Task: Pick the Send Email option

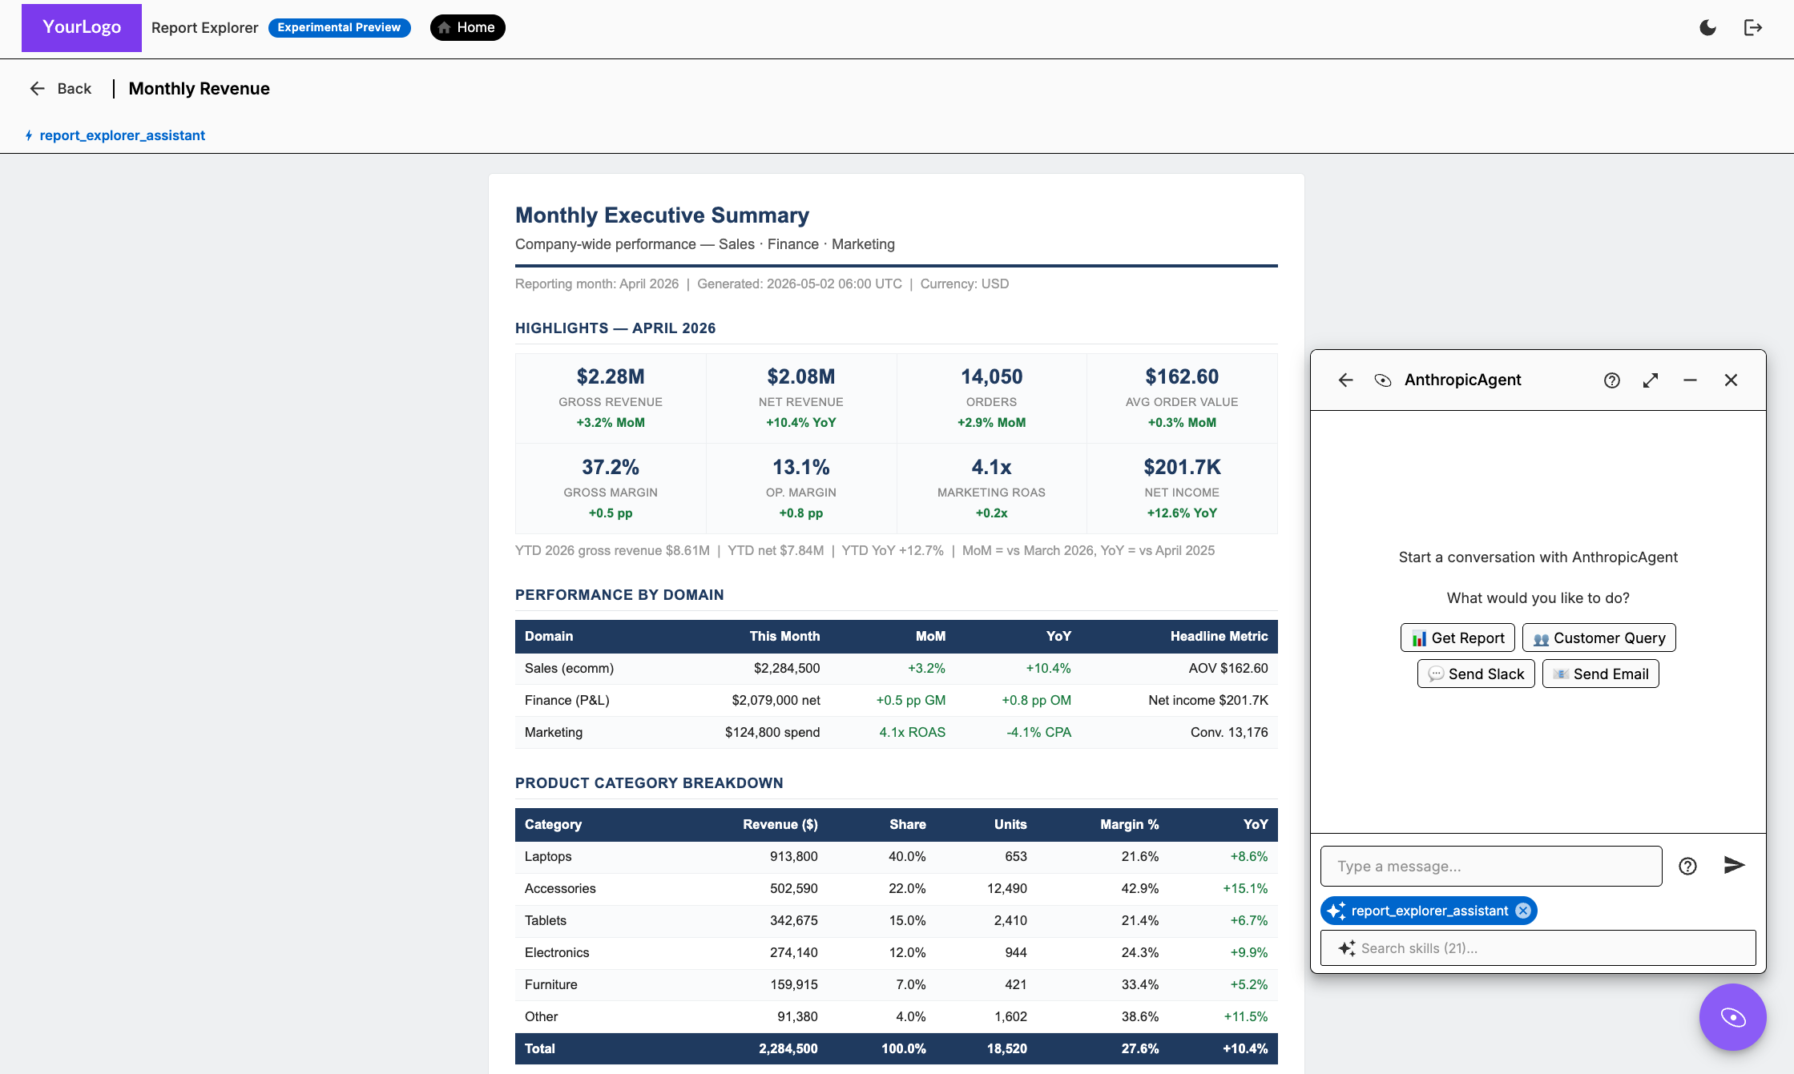Action: (1601, 674)
